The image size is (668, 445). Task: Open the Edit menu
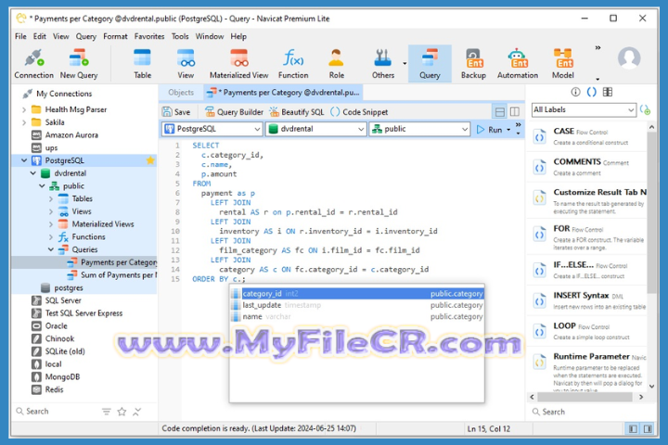coord(40,36)
